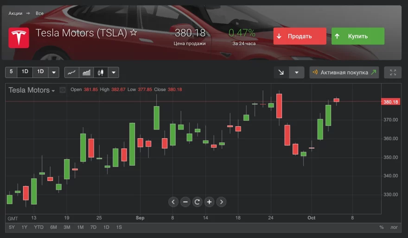408x238 pixels.
Task: Open Акции breadcrumb link
Action: 15,13
